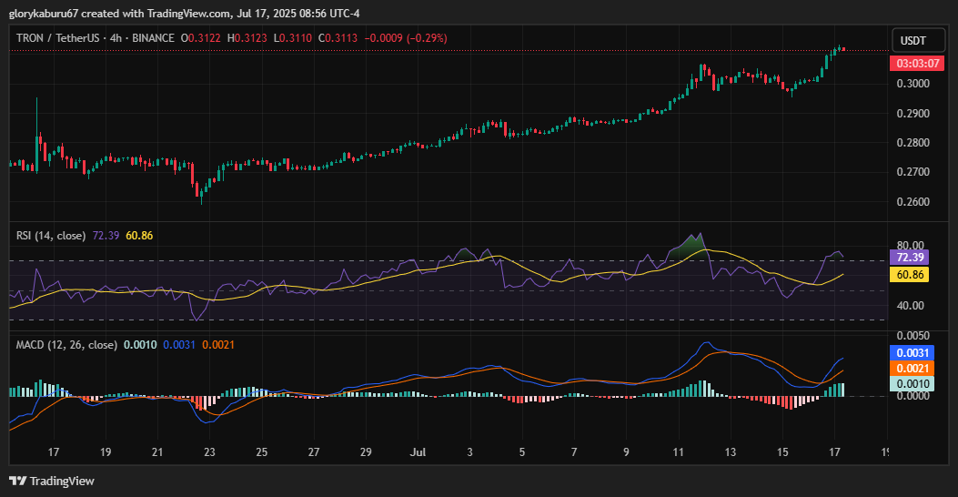Click the 0.0010 histogram axis tag
The width and height of the screenshot is (958, 497).
[x=911, y=385]
